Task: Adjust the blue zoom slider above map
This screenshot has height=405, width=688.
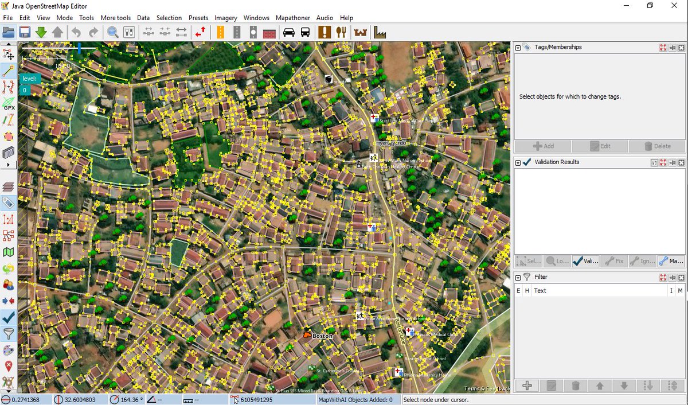Action: (80, 48)
